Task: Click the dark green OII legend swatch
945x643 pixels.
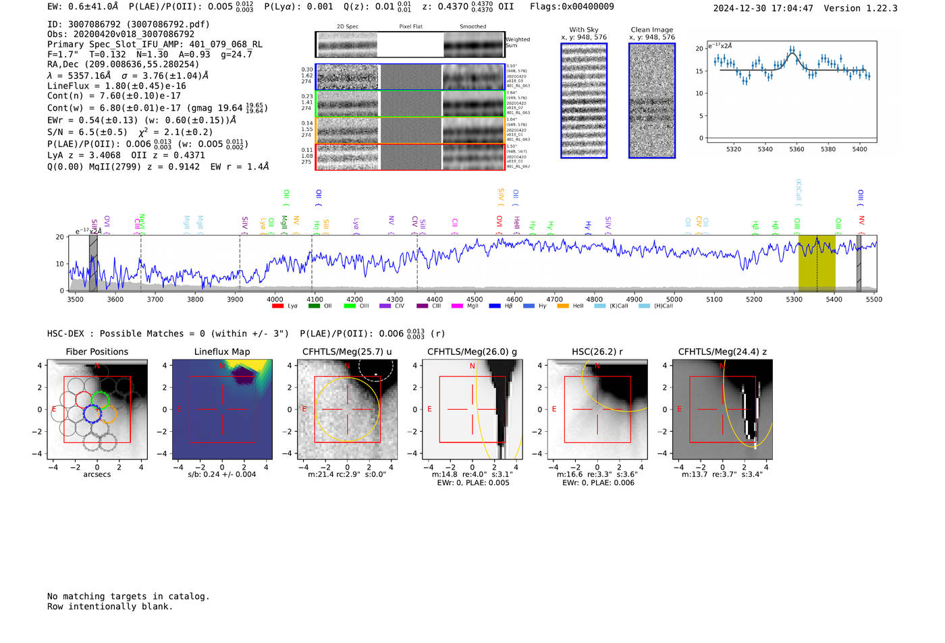Action: pos(314,306)
